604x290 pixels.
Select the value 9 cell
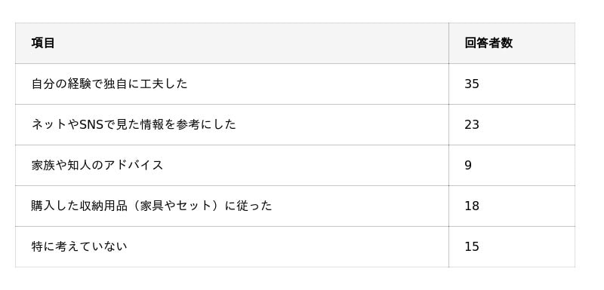[x=512, y=165]
